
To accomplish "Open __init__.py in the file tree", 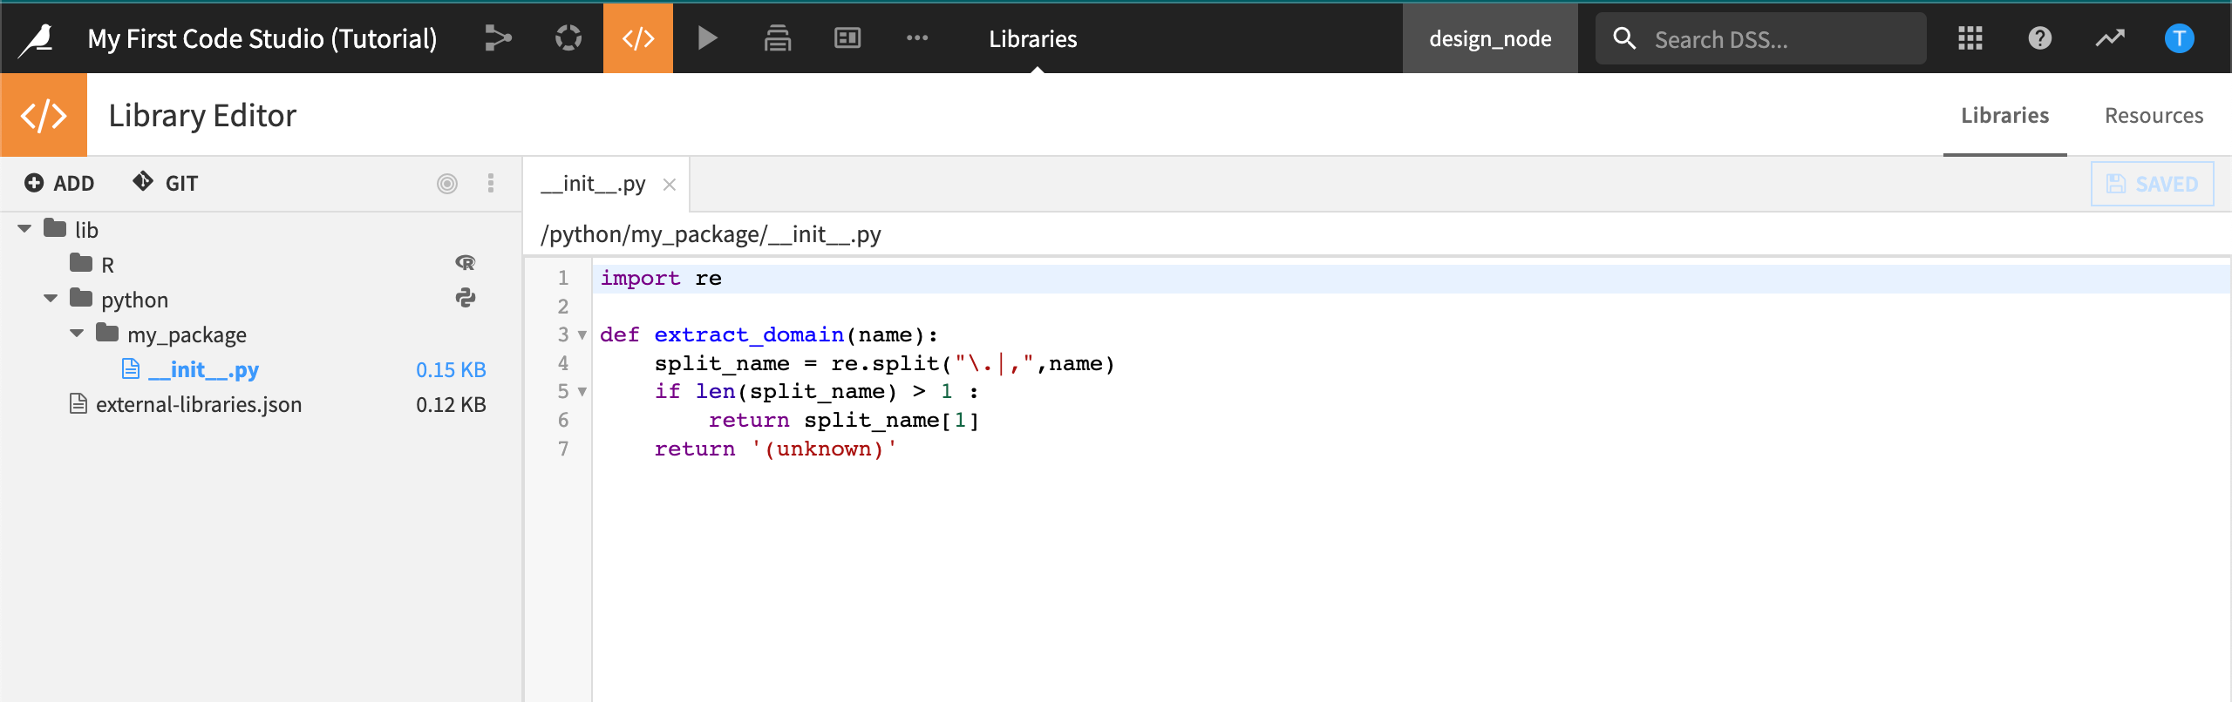I will coord(203,369).
